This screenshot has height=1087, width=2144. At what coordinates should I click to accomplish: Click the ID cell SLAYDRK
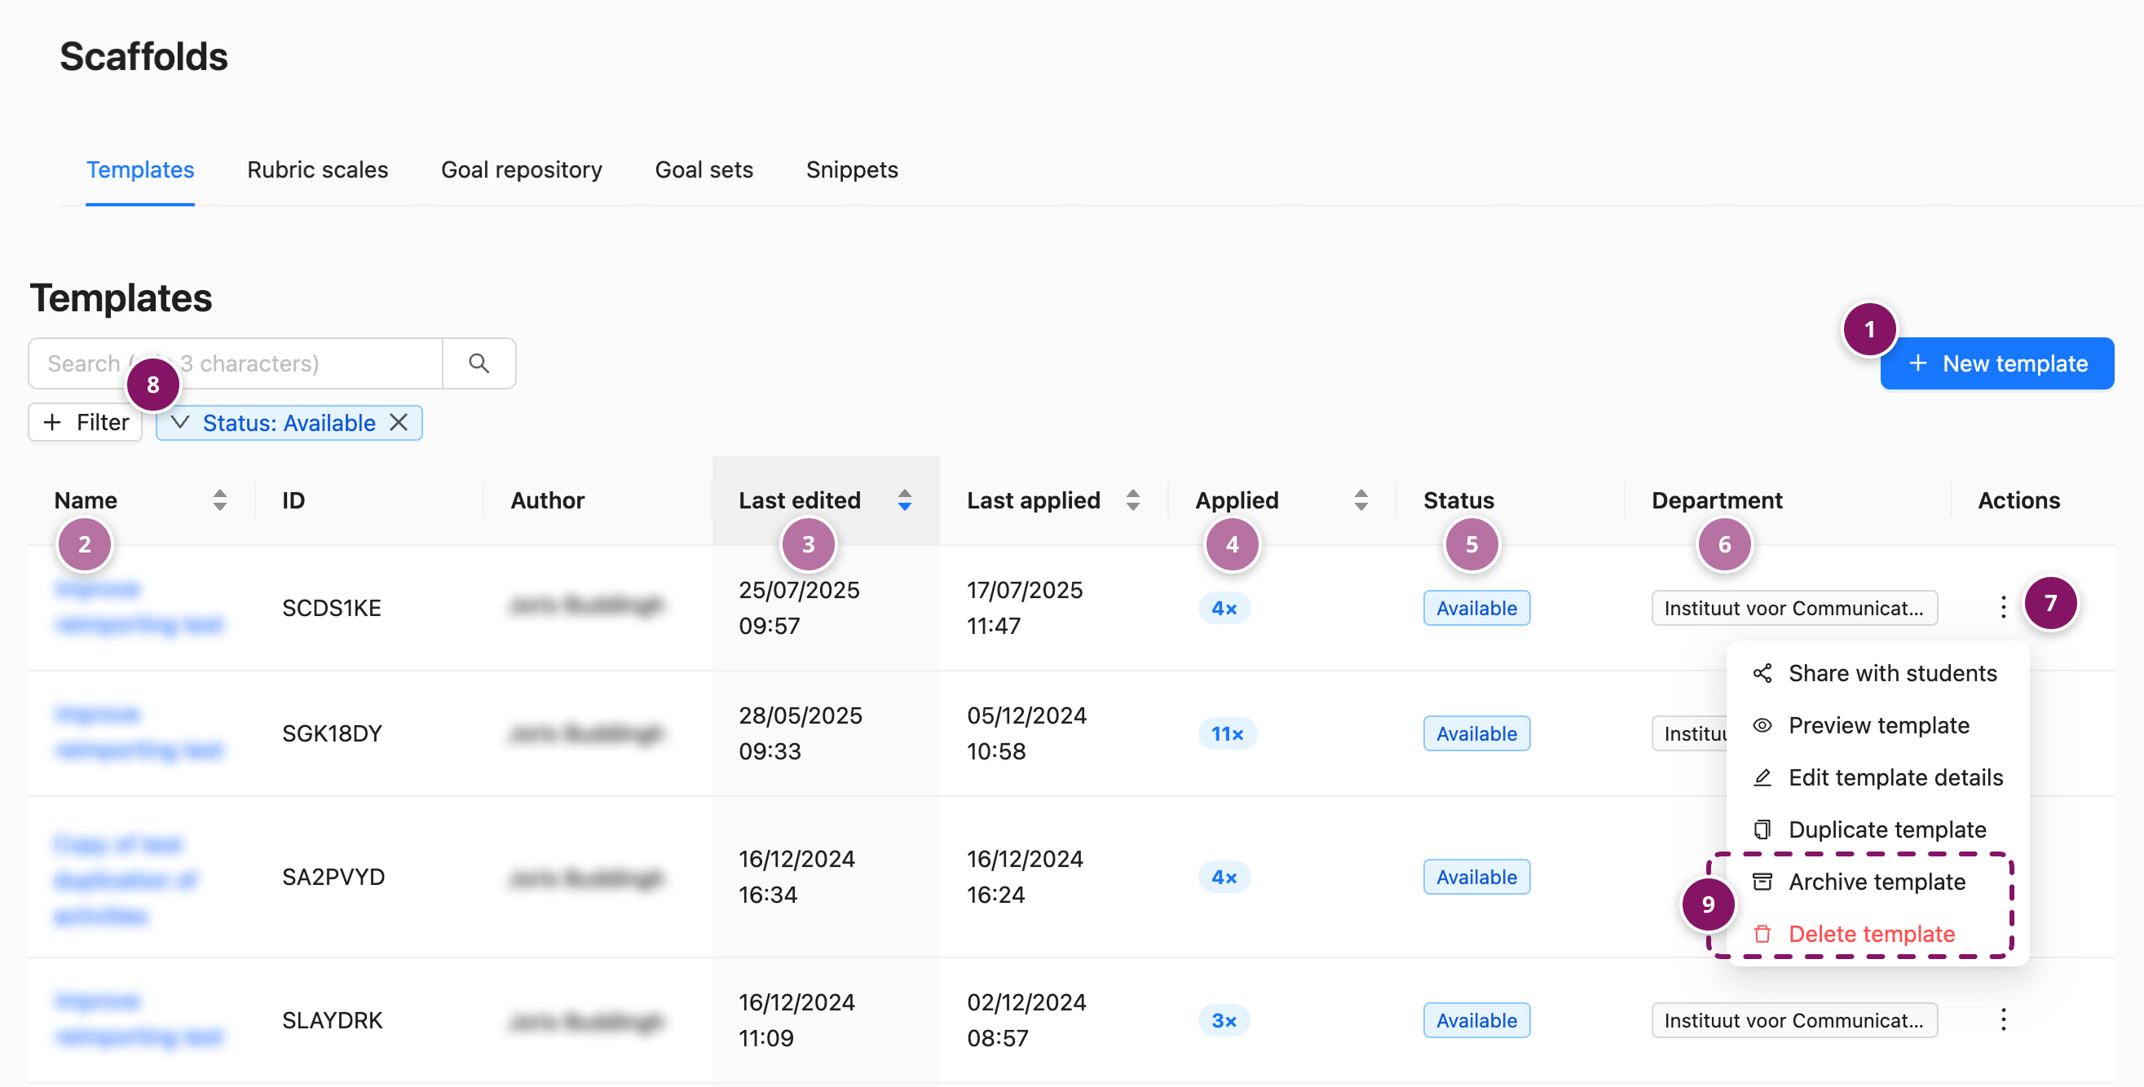(332, 1020)
